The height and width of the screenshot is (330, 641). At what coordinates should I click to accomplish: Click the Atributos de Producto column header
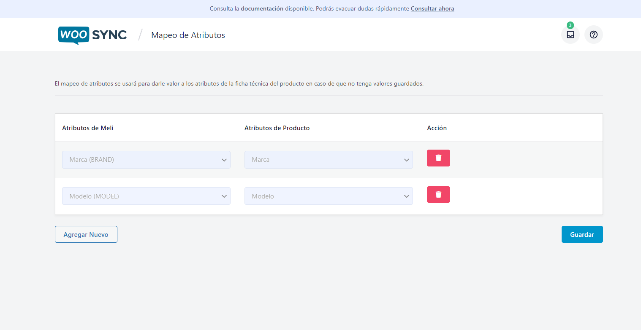point(277,128)
